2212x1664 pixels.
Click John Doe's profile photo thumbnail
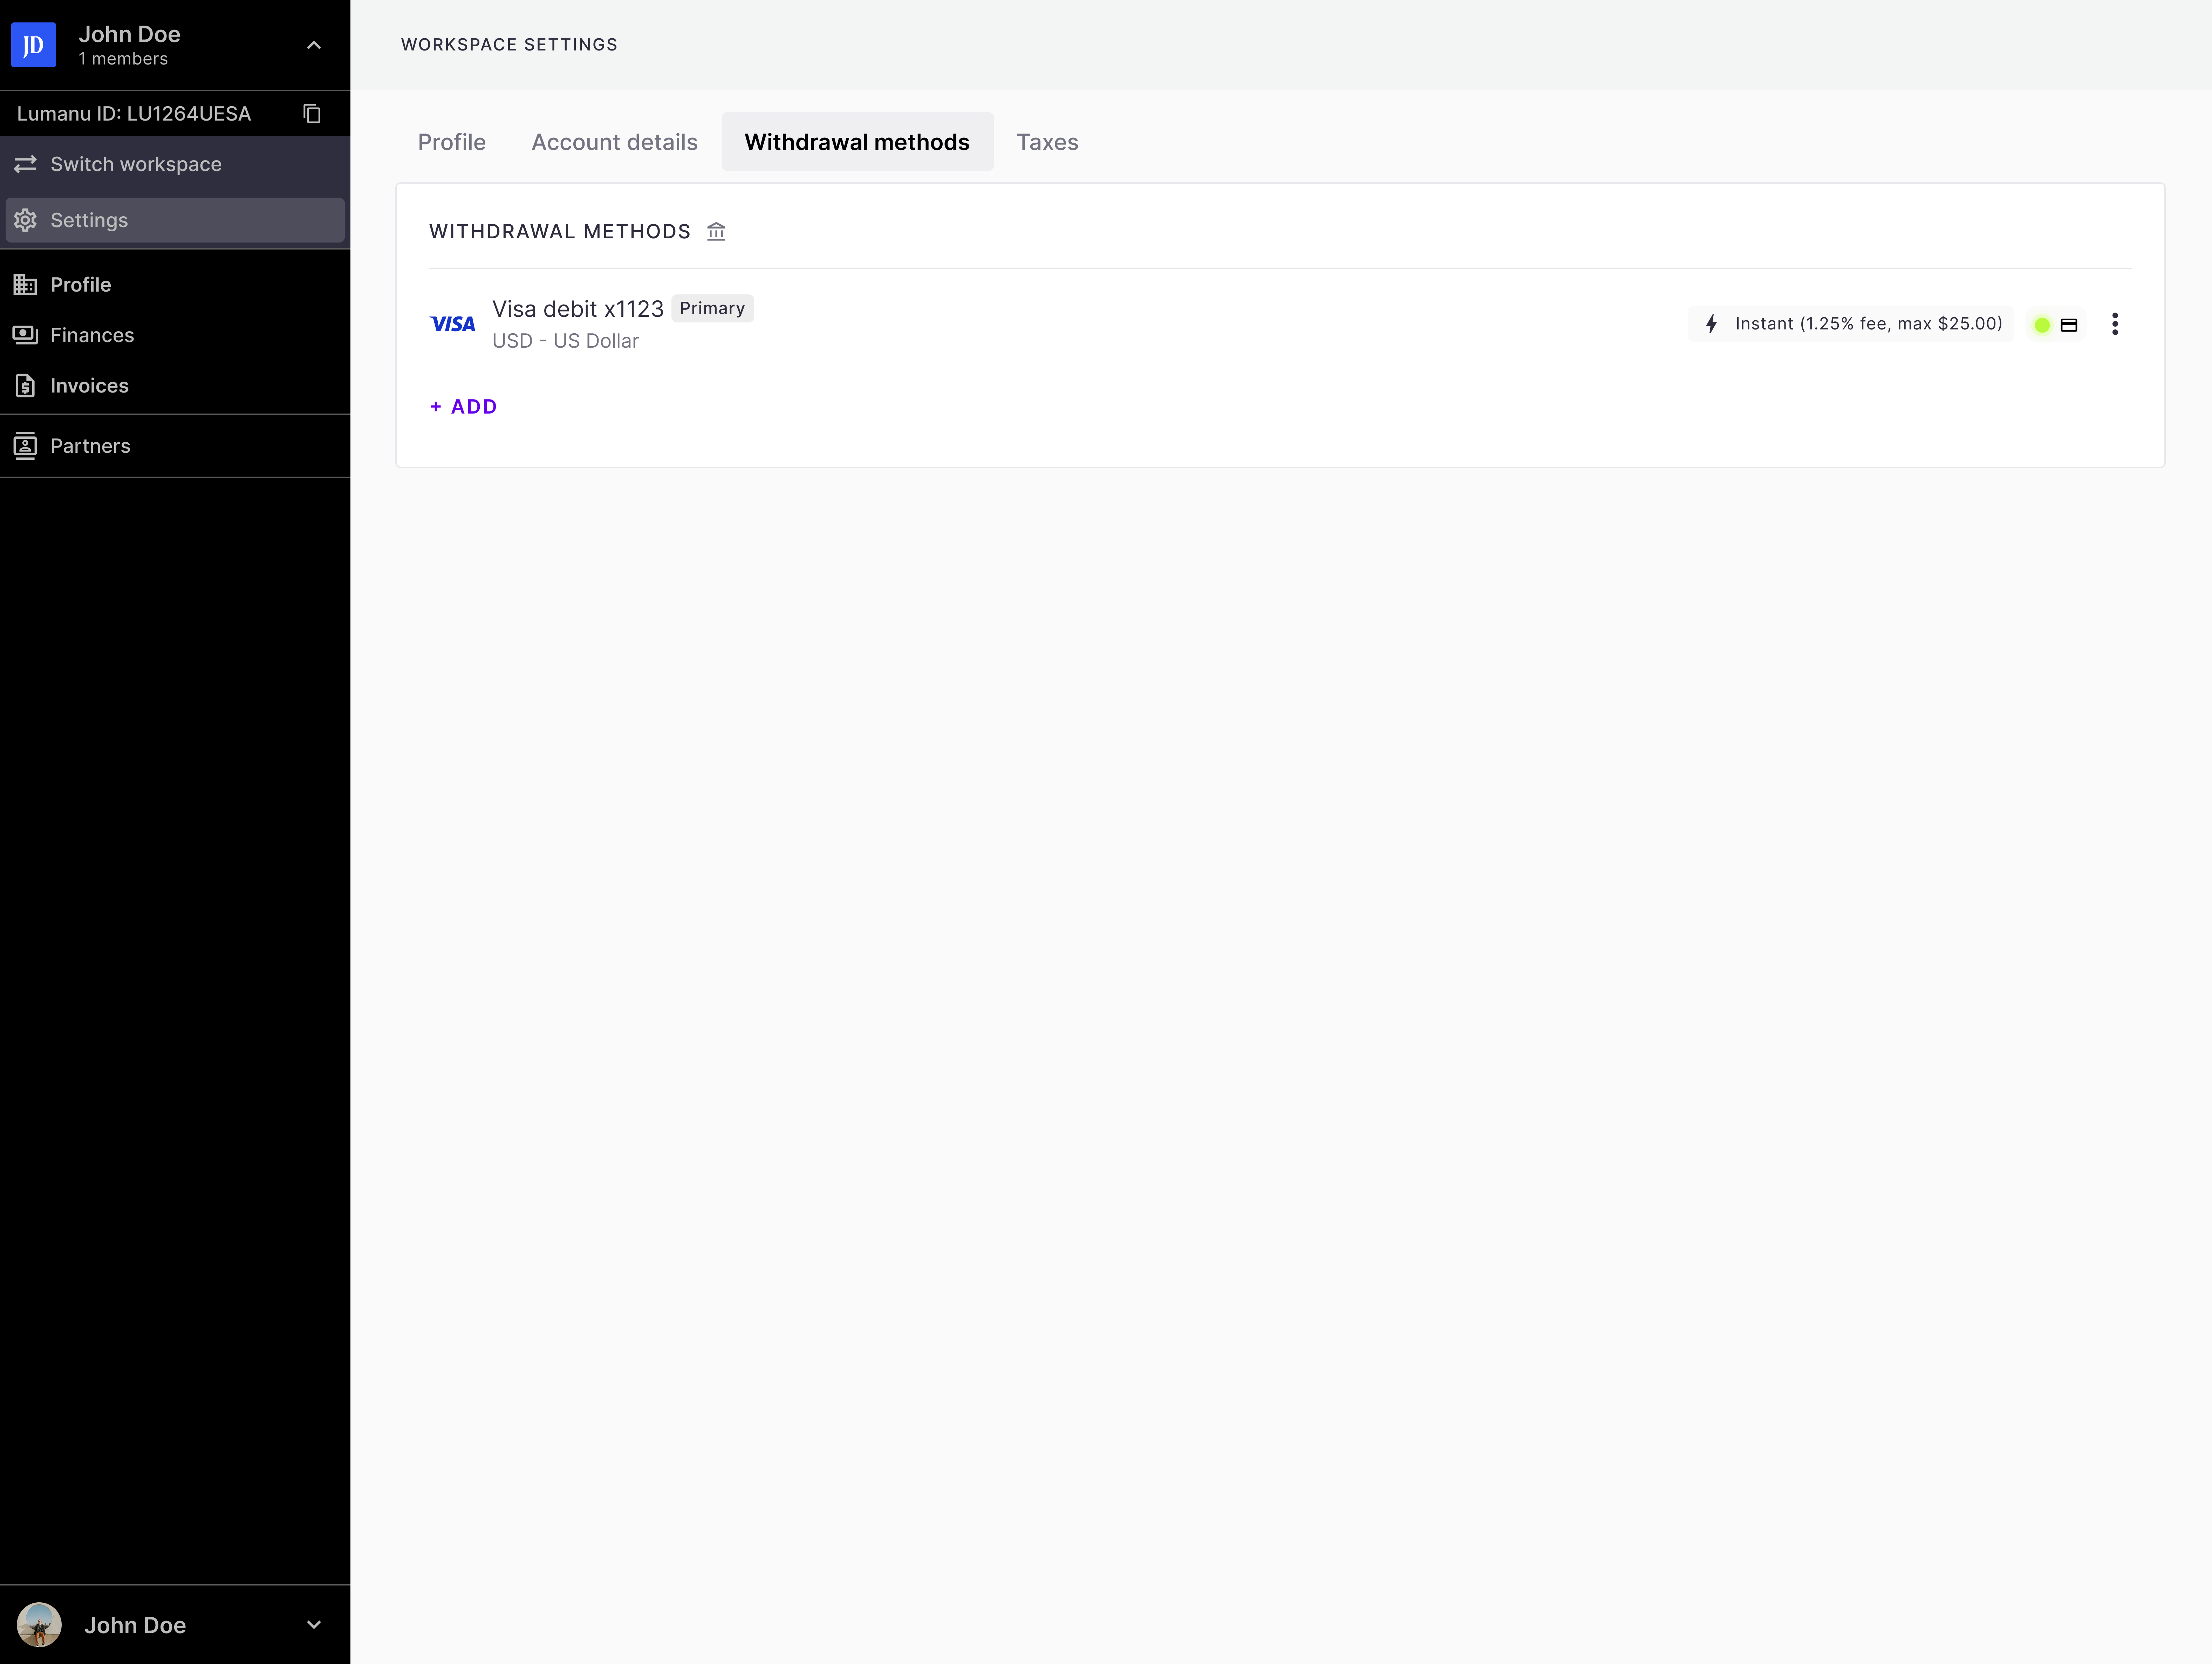[x=39, y=1625]
